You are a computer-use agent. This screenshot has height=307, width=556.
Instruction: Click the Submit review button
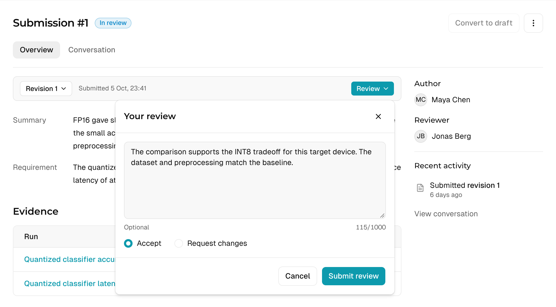click(354, 276)
